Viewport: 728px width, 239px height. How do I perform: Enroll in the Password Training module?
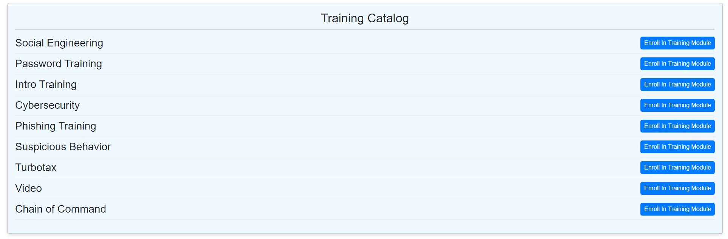tap(677, 64)
